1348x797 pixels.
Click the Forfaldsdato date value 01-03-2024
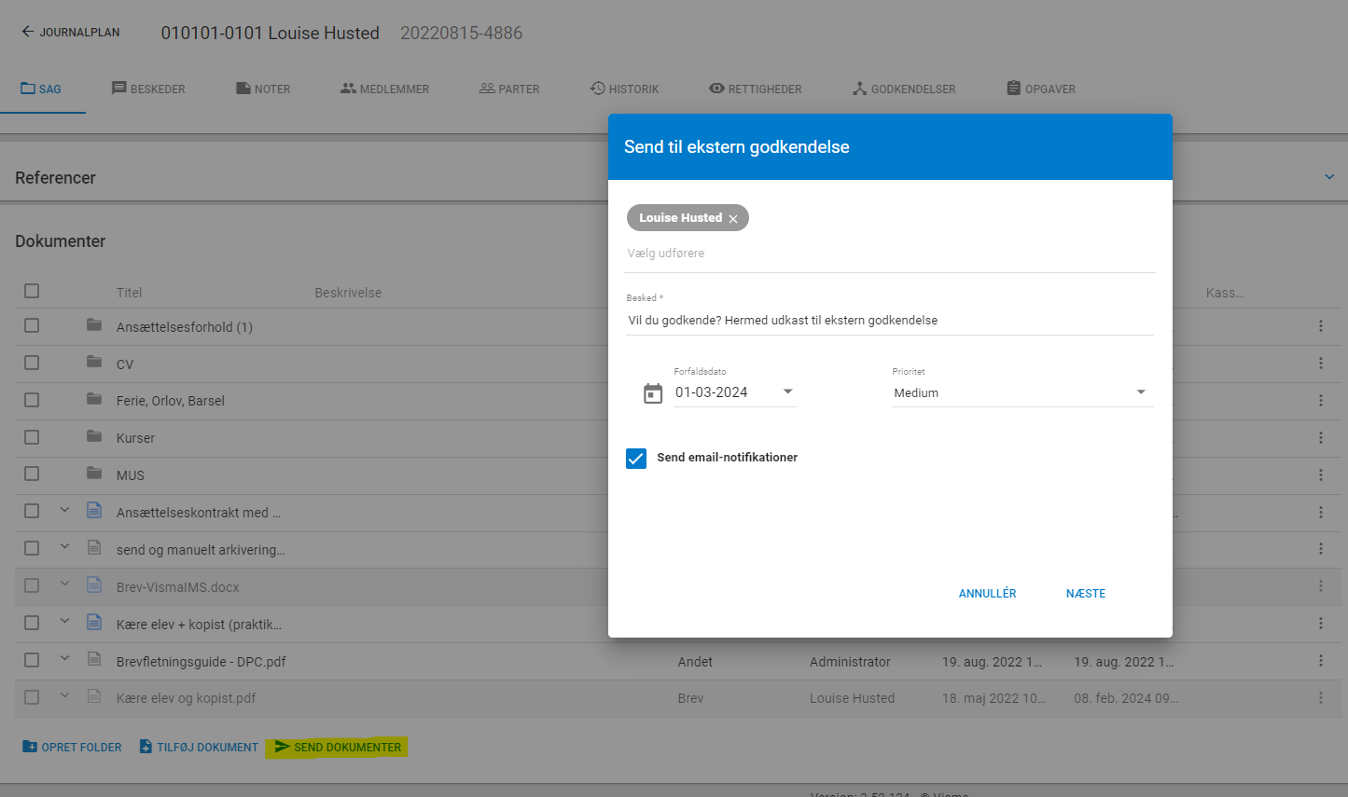[712, 392]
